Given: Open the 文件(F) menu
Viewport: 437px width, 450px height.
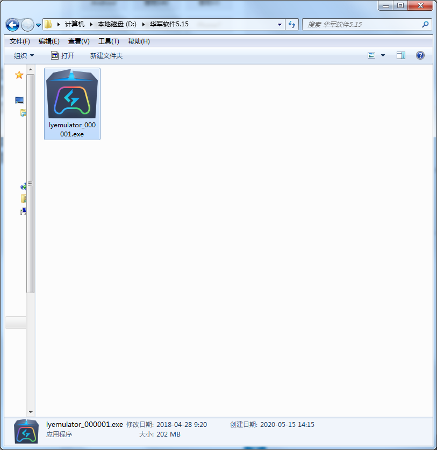Looking at the screenshot, I should click(19, 41).
